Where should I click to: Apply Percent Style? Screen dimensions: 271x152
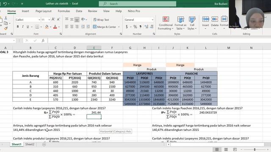(x=135, y=27)
